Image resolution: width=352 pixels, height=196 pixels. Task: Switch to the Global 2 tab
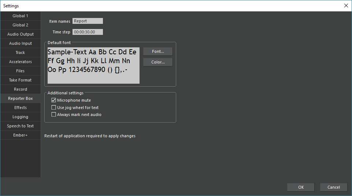pos(20,25)
